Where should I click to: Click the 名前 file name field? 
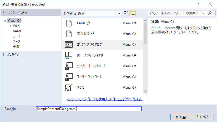[x=89, y=109]
